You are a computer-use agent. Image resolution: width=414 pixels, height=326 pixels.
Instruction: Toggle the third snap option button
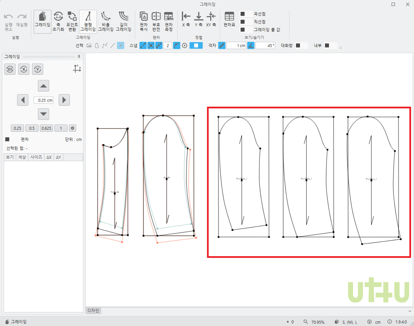click(x=159, y=46)
